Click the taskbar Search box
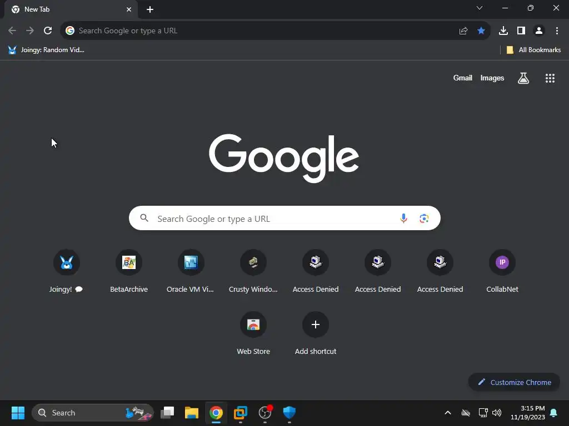 tap(93, 413)
